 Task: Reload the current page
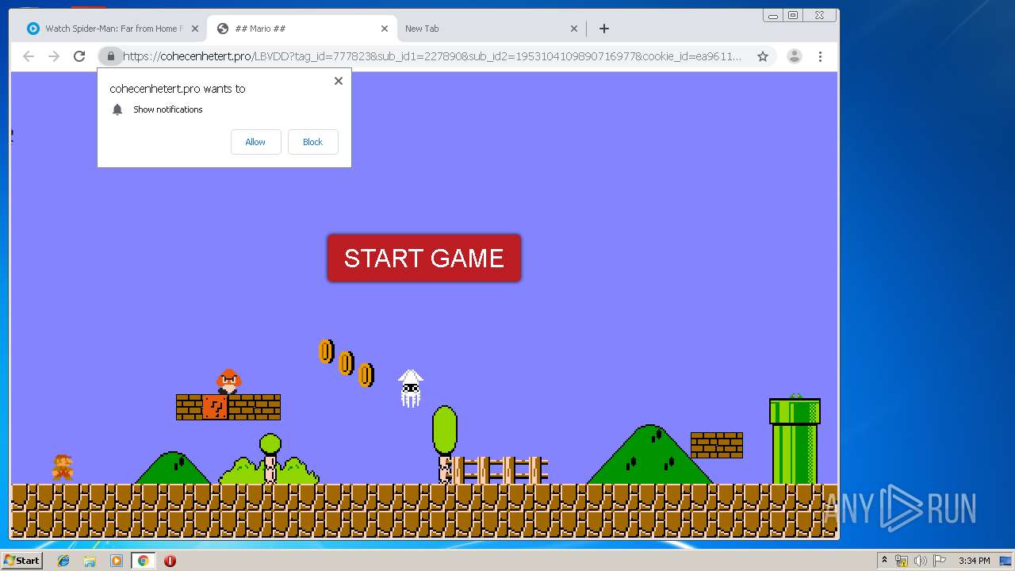(x=79, y=56)
